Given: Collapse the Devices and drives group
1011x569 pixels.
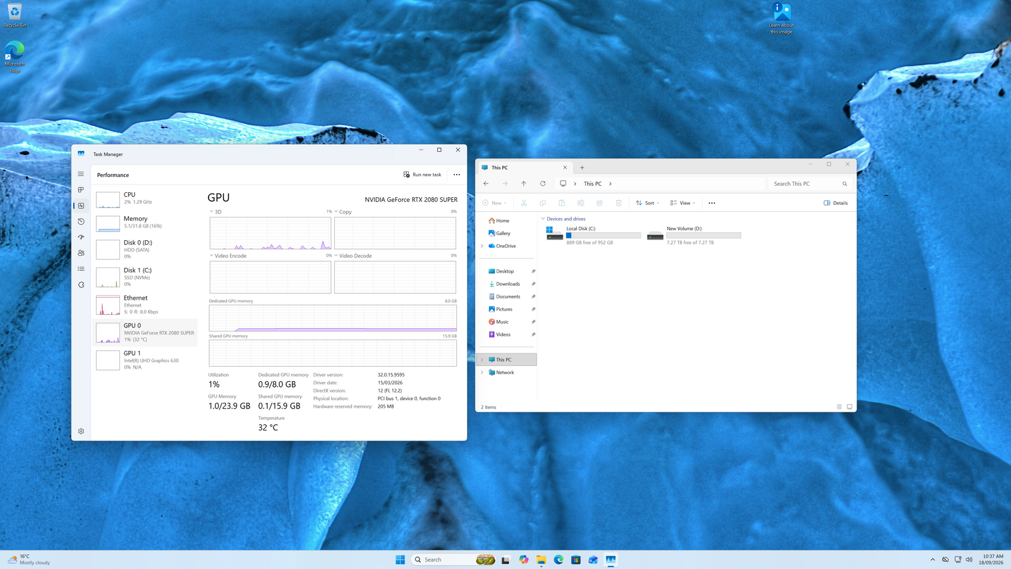Looking at the screenshot, I should pos(543,219).
